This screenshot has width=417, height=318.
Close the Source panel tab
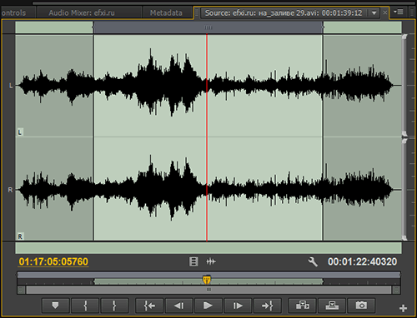384,12
